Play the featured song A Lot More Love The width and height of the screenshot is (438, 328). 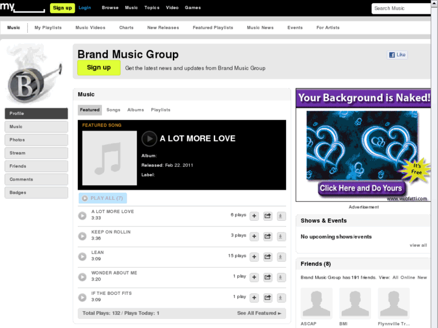coord(149,139)
